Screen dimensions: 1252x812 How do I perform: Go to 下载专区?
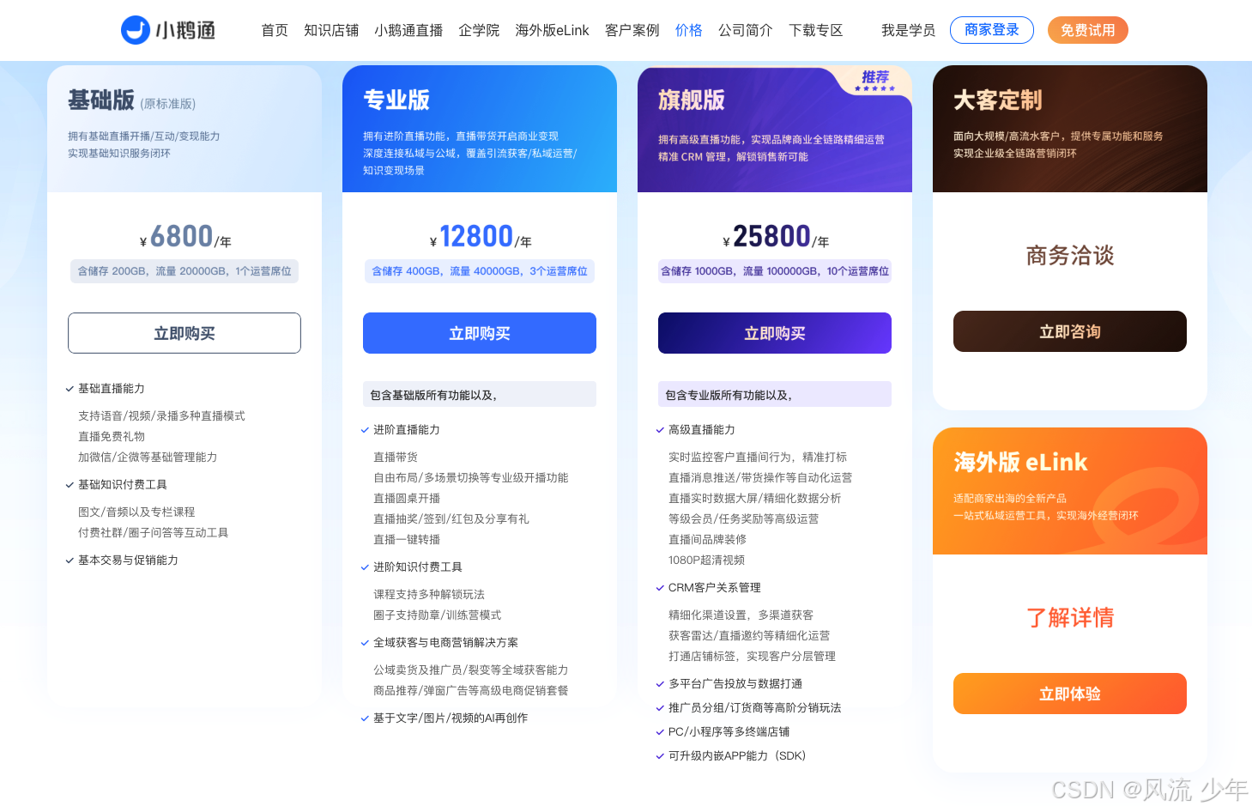click(816, 30)
